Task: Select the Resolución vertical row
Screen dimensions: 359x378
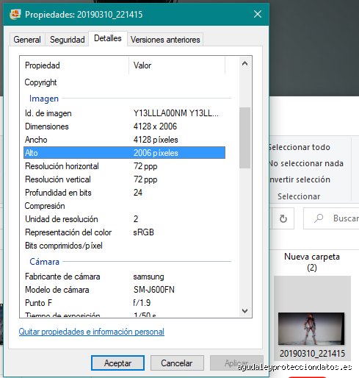Action: (124, 179)
